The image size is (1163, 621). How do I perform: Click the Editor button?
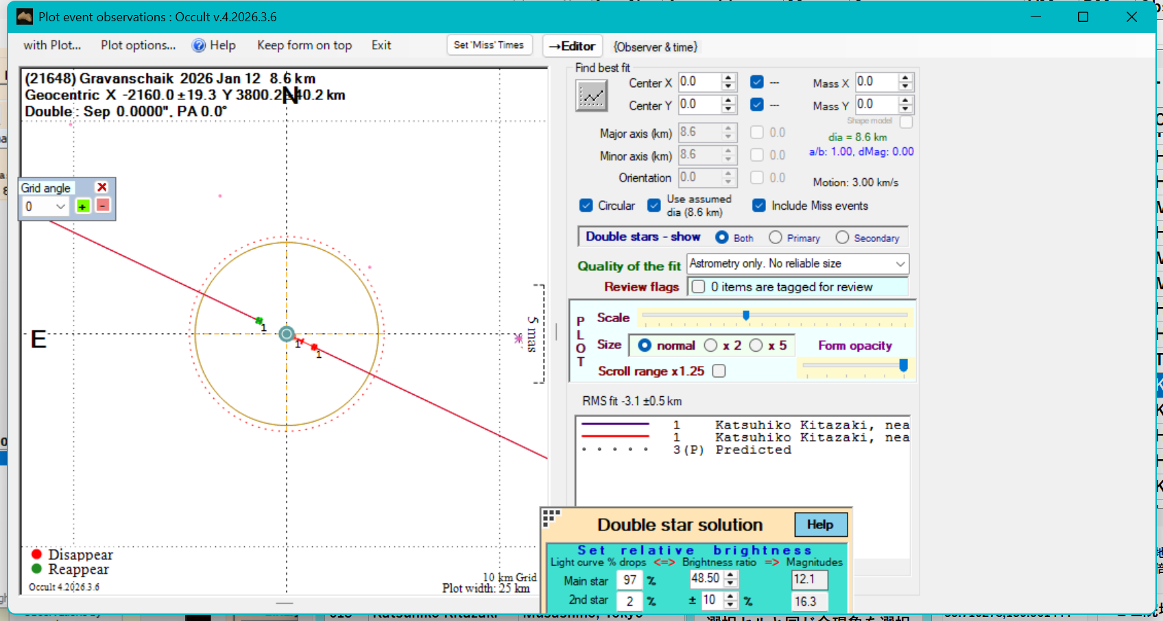click(x=572, y=46)
